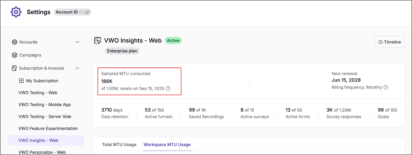Click the 'Next renewal' label

click(344, 74)
